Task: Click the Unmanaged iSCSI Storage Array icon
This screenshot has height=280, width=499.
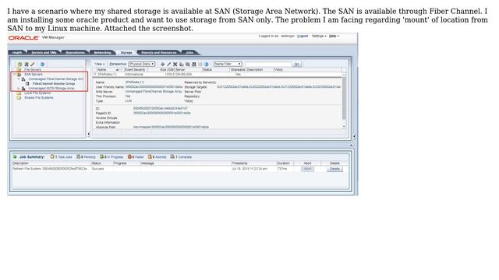Action: 23,88
